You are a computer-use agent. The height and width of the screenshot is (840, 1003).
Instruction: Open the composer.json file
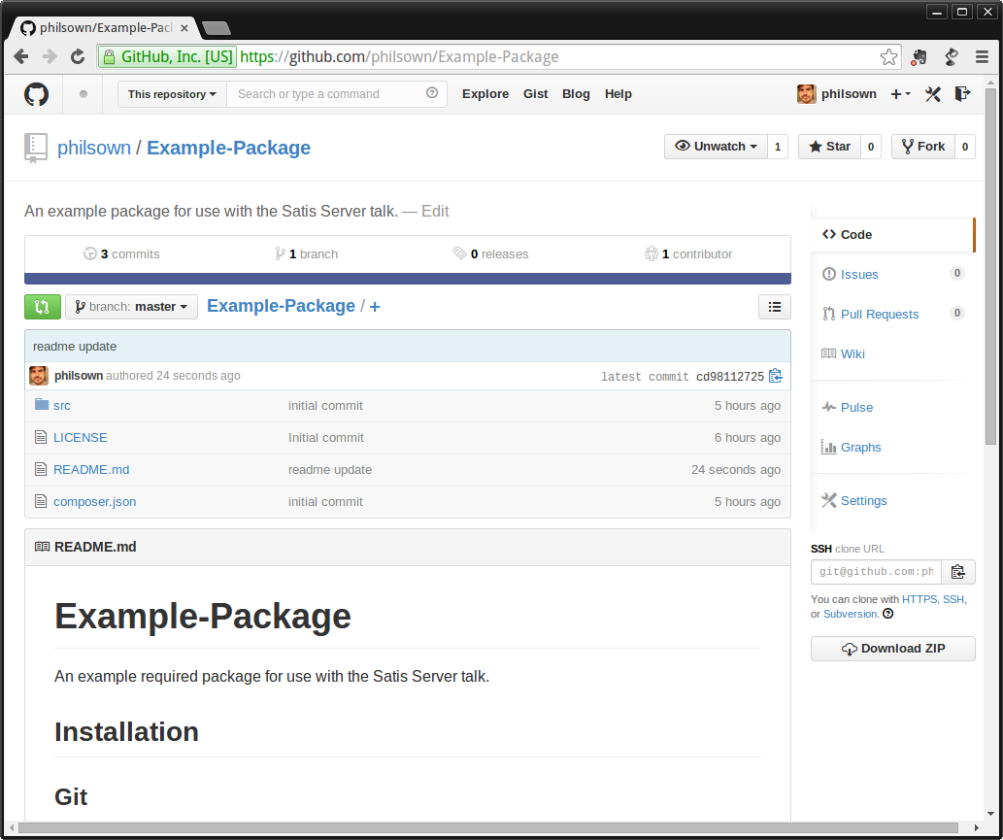95,501
